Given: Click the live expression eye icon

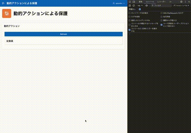Looking at the screenshot, I should [147, 5].
